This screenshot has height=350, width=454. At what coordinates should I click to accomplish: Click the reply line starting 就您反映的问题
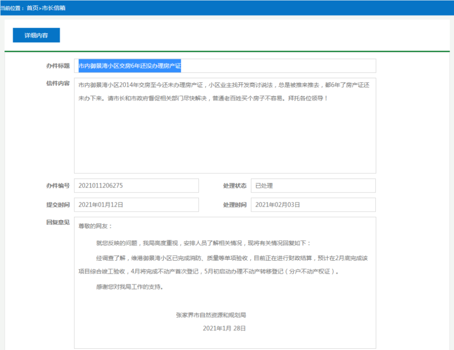tap(203, 243)
